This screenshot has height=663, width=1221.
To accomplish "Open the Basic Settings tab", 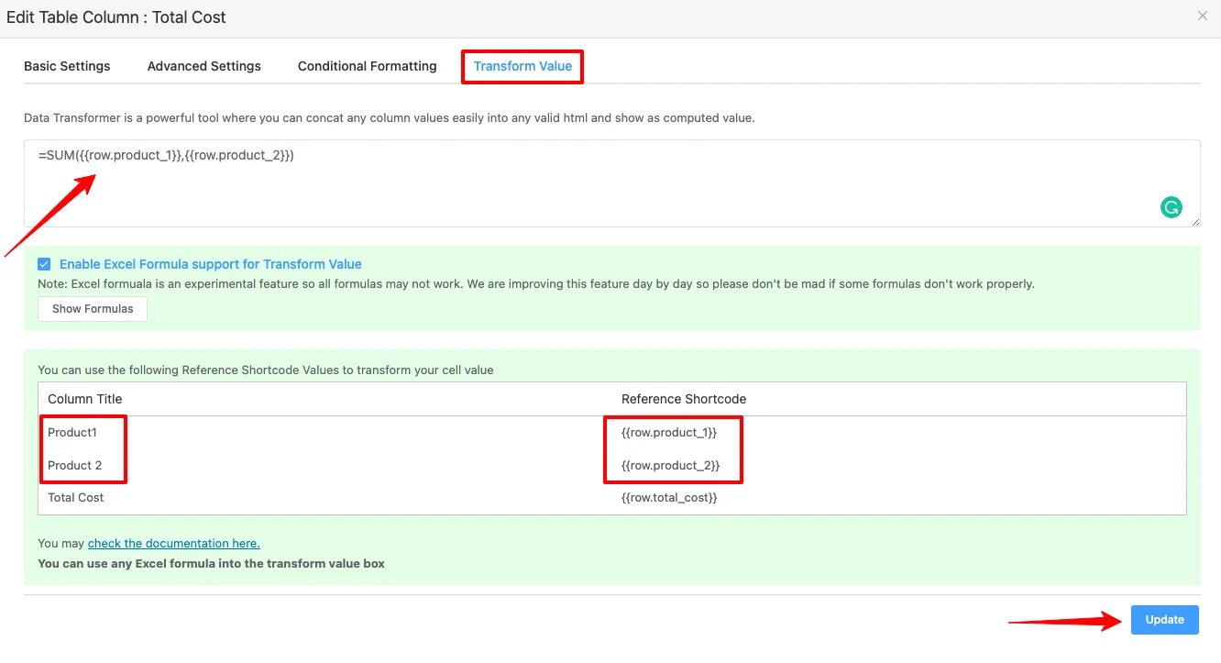I will click(x=67, y=66).
